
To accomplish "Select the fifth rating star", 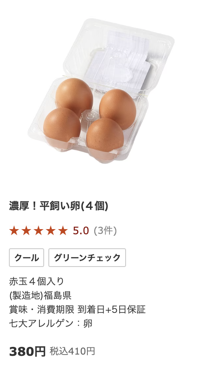I will click(x=63, y=230).
